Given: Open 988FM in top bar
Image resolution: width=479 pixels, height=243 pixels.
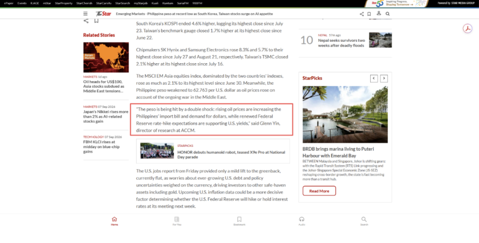Looking at the screenshot, I should [198, 3].
